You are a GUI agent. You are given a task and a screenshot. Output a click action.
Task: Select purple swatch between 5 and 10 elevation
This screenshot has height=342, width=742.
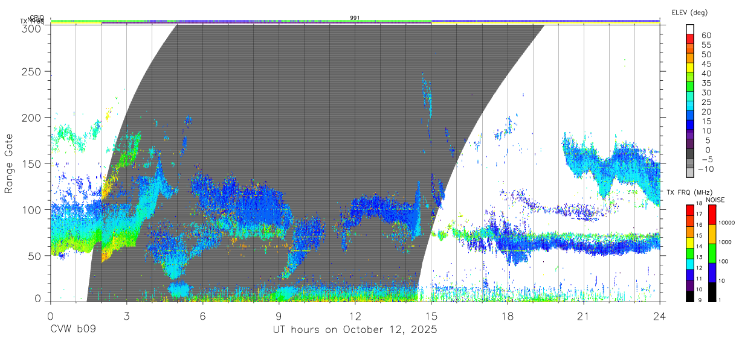(x=691, y=134)
